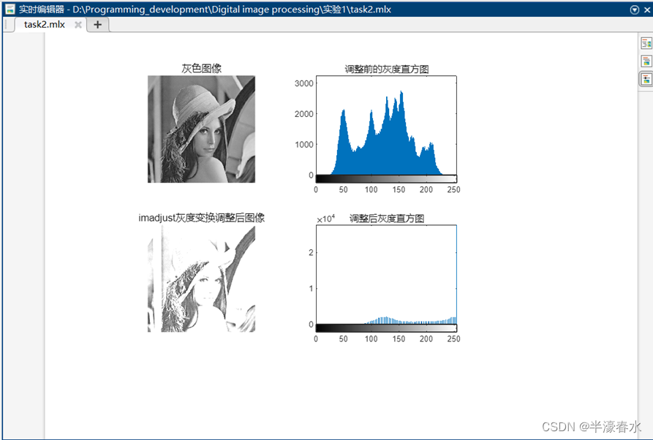Click the 调整后灰度直方图 histogram plot
The height and width of the screenshot is (440, 653).
tap(386, 275)
